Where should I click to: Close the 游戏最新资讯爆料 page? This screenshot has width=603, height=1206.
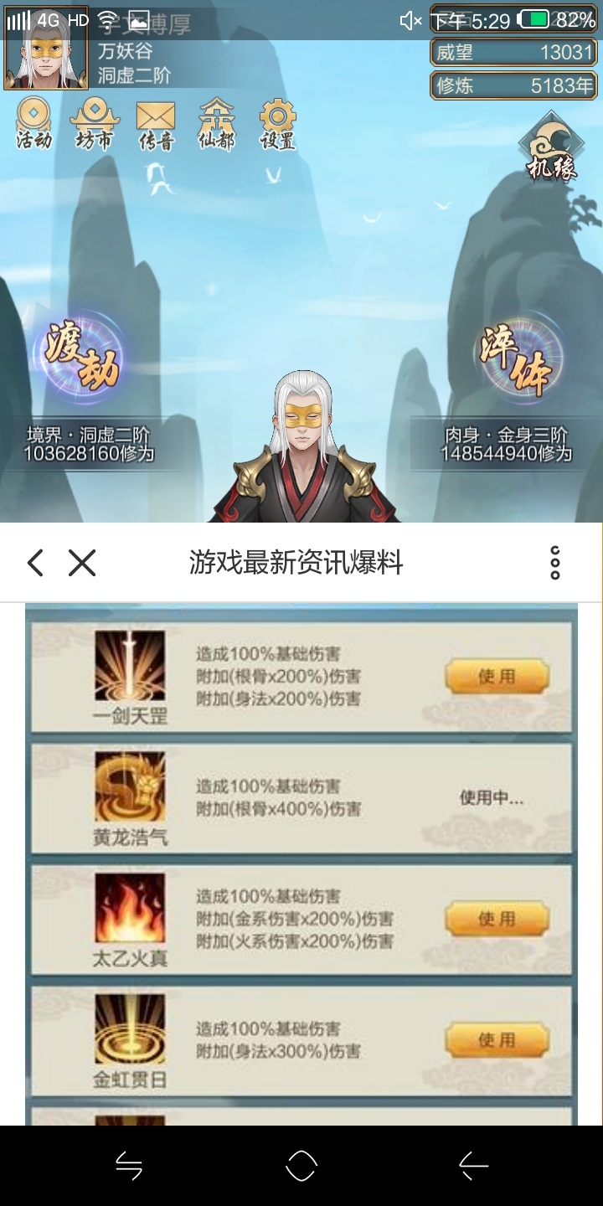click(82, 563)
